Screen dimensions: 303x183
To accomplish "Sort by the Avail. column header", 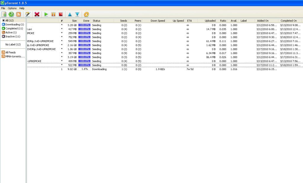I will 233,21.
